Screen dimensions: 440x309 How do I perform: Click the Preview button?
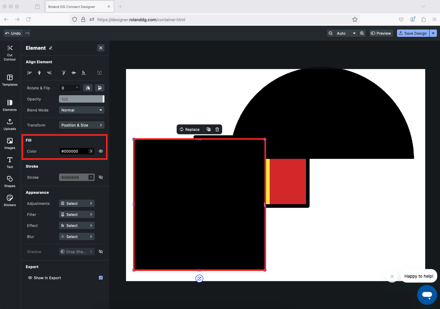click(x=381, y=33)
